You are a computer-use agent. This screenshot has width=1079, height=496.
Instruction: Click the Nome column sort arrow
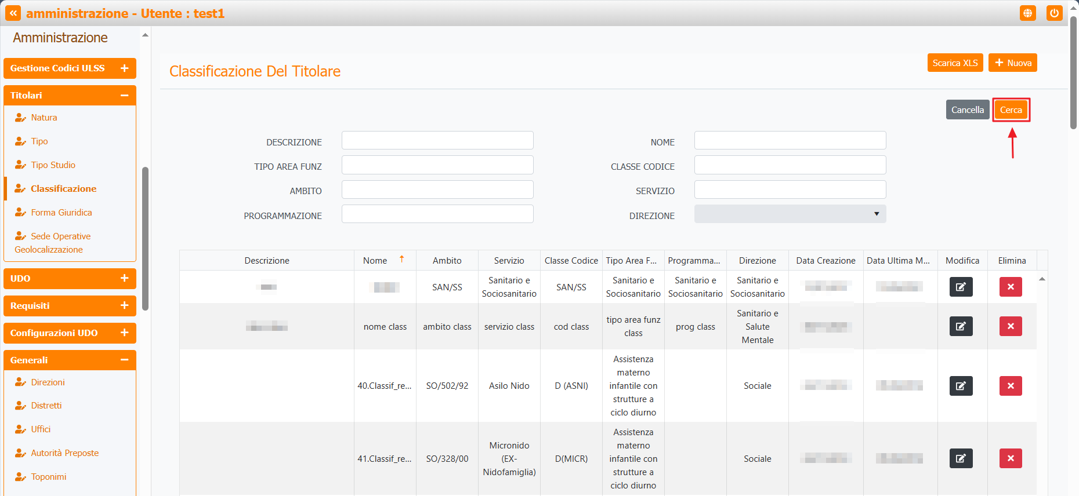pyautogui.click(x=401, y=260)
